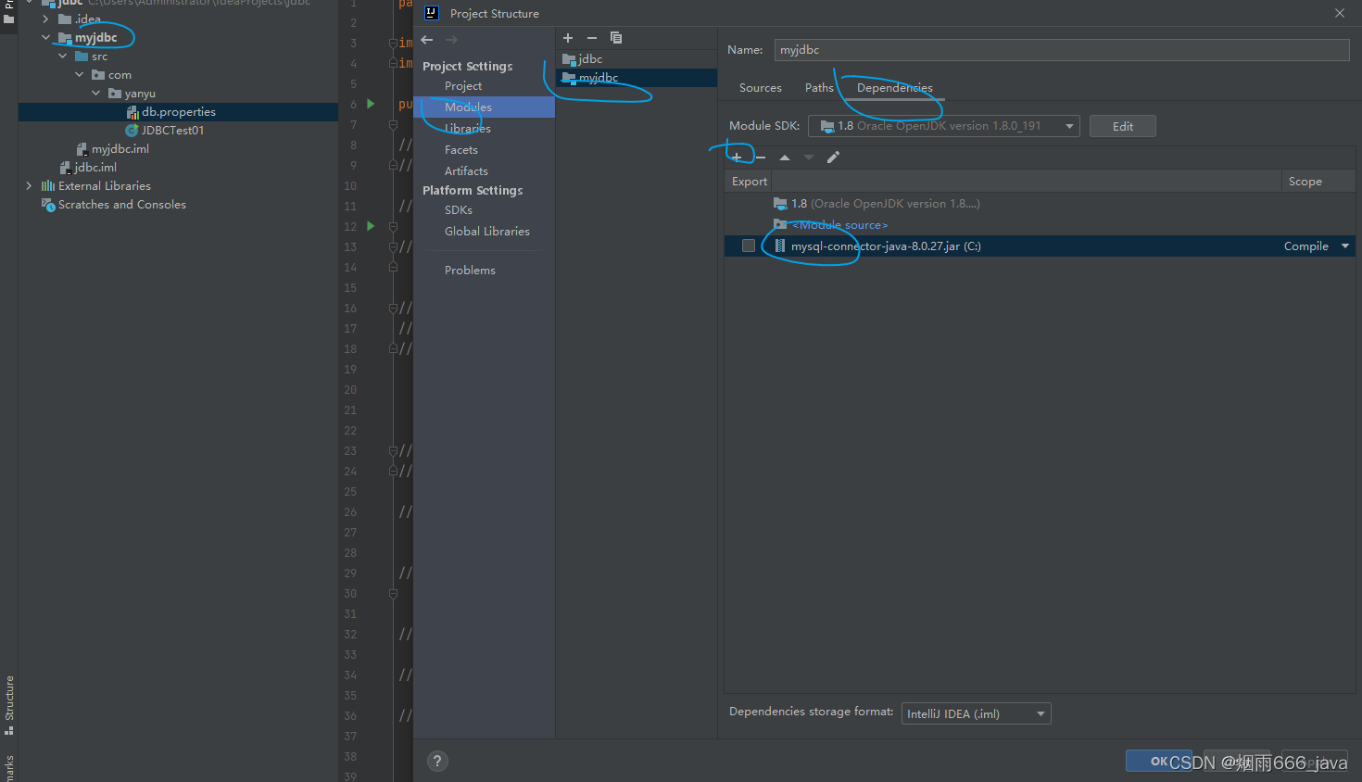Open Compile scope dropdown for mysql-connector
Screen dimensions: 1362x782
(1345, 246)
